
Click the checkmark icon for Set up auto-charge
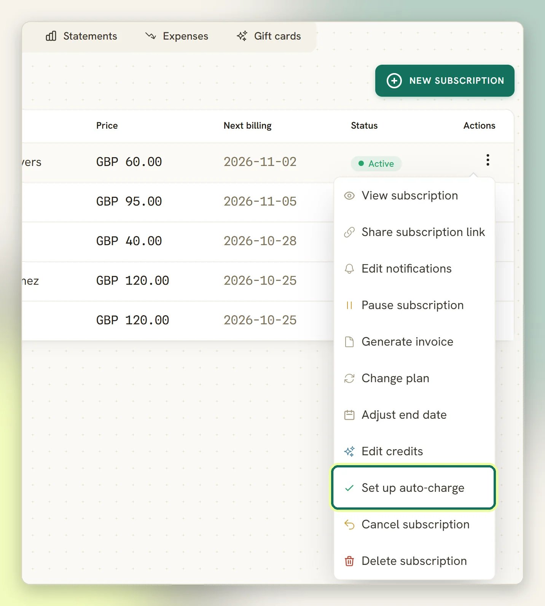[x=349, y=488]
